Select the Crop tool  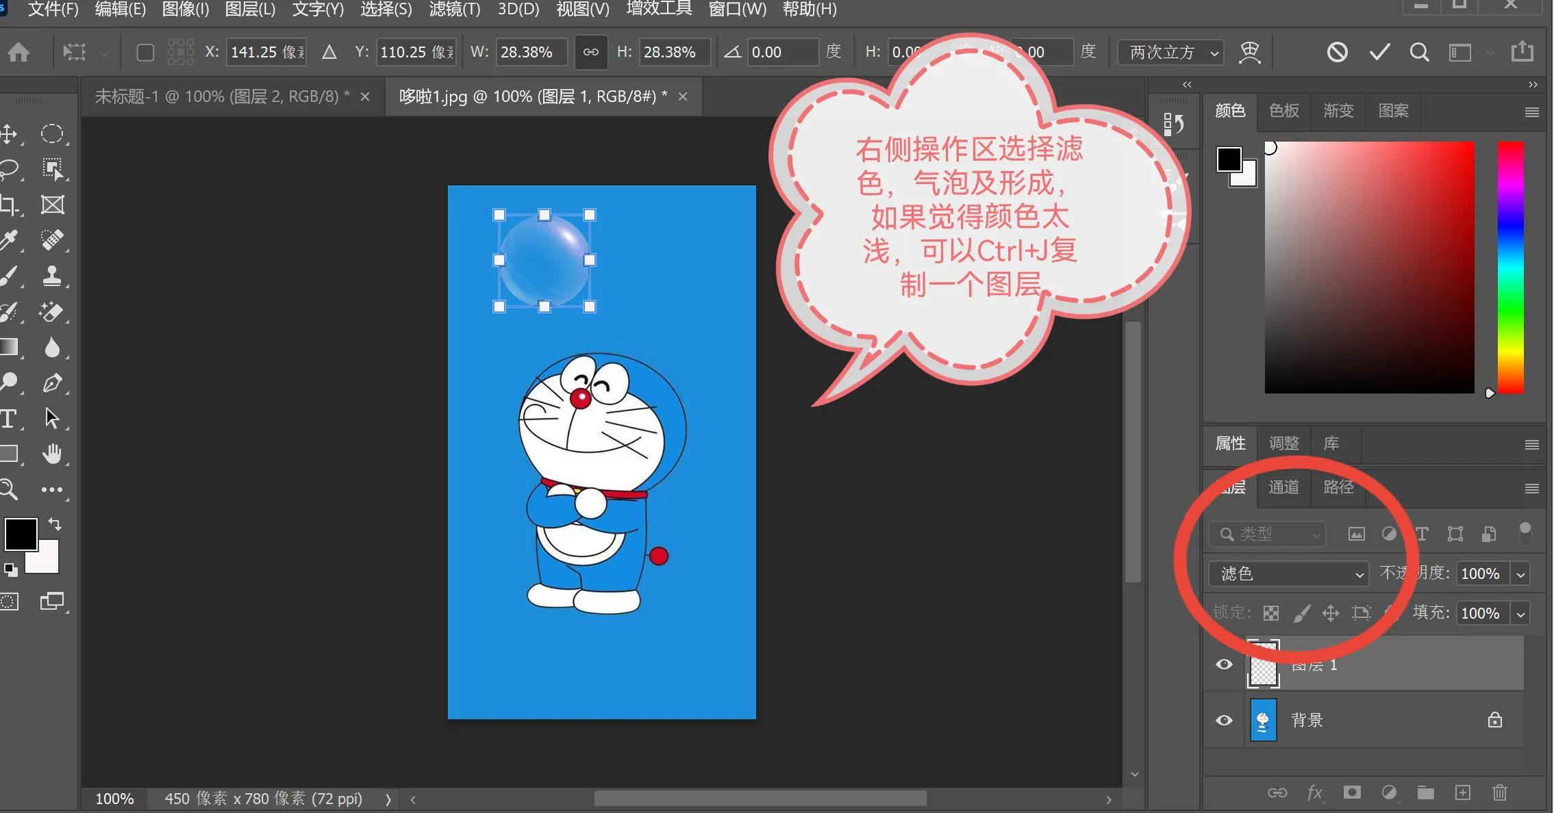(10, 204)
